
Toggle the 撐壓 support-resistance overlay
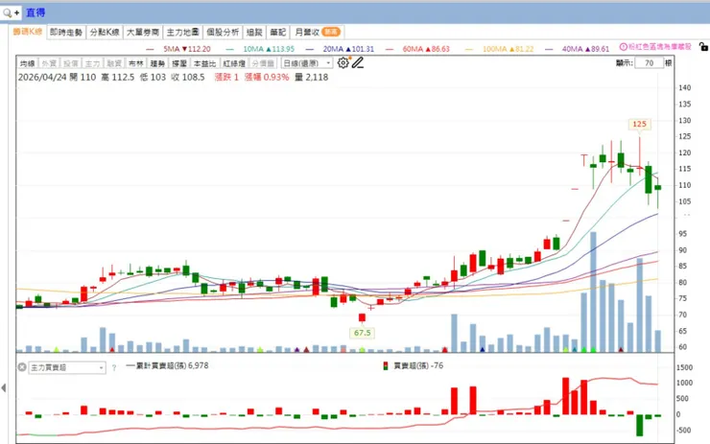pos(179,63)
